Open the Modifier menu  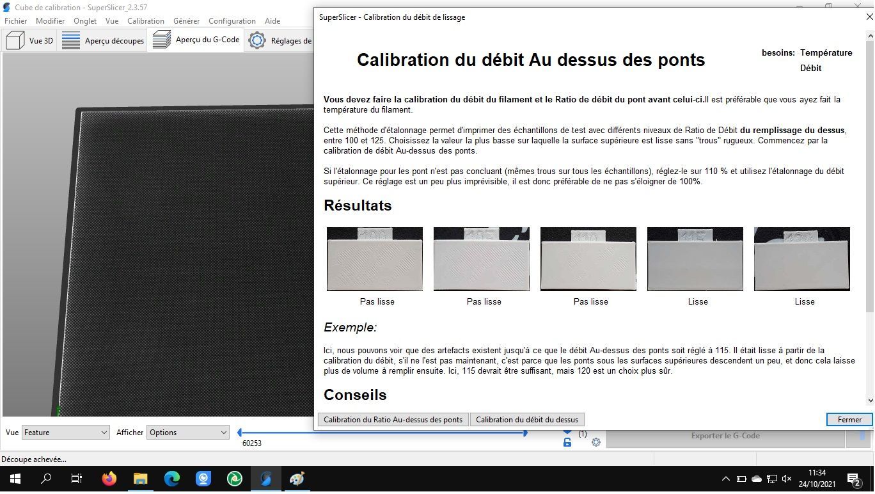(50, 20)
